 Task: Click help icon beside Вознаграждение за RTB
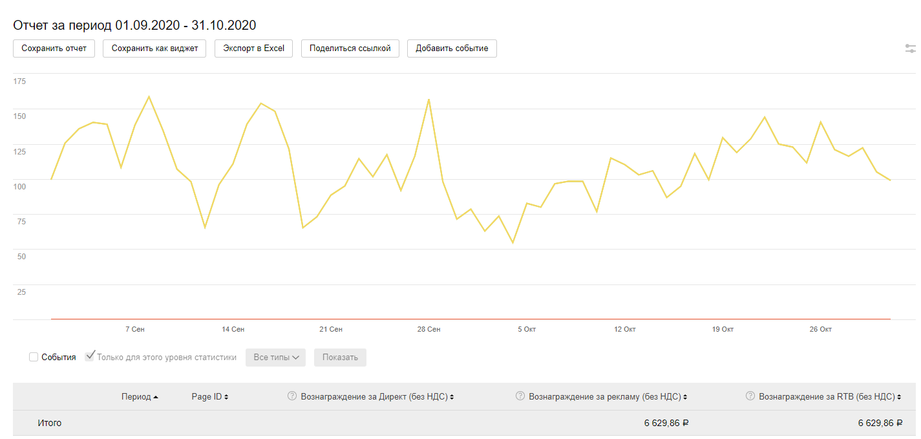point(750,396)
